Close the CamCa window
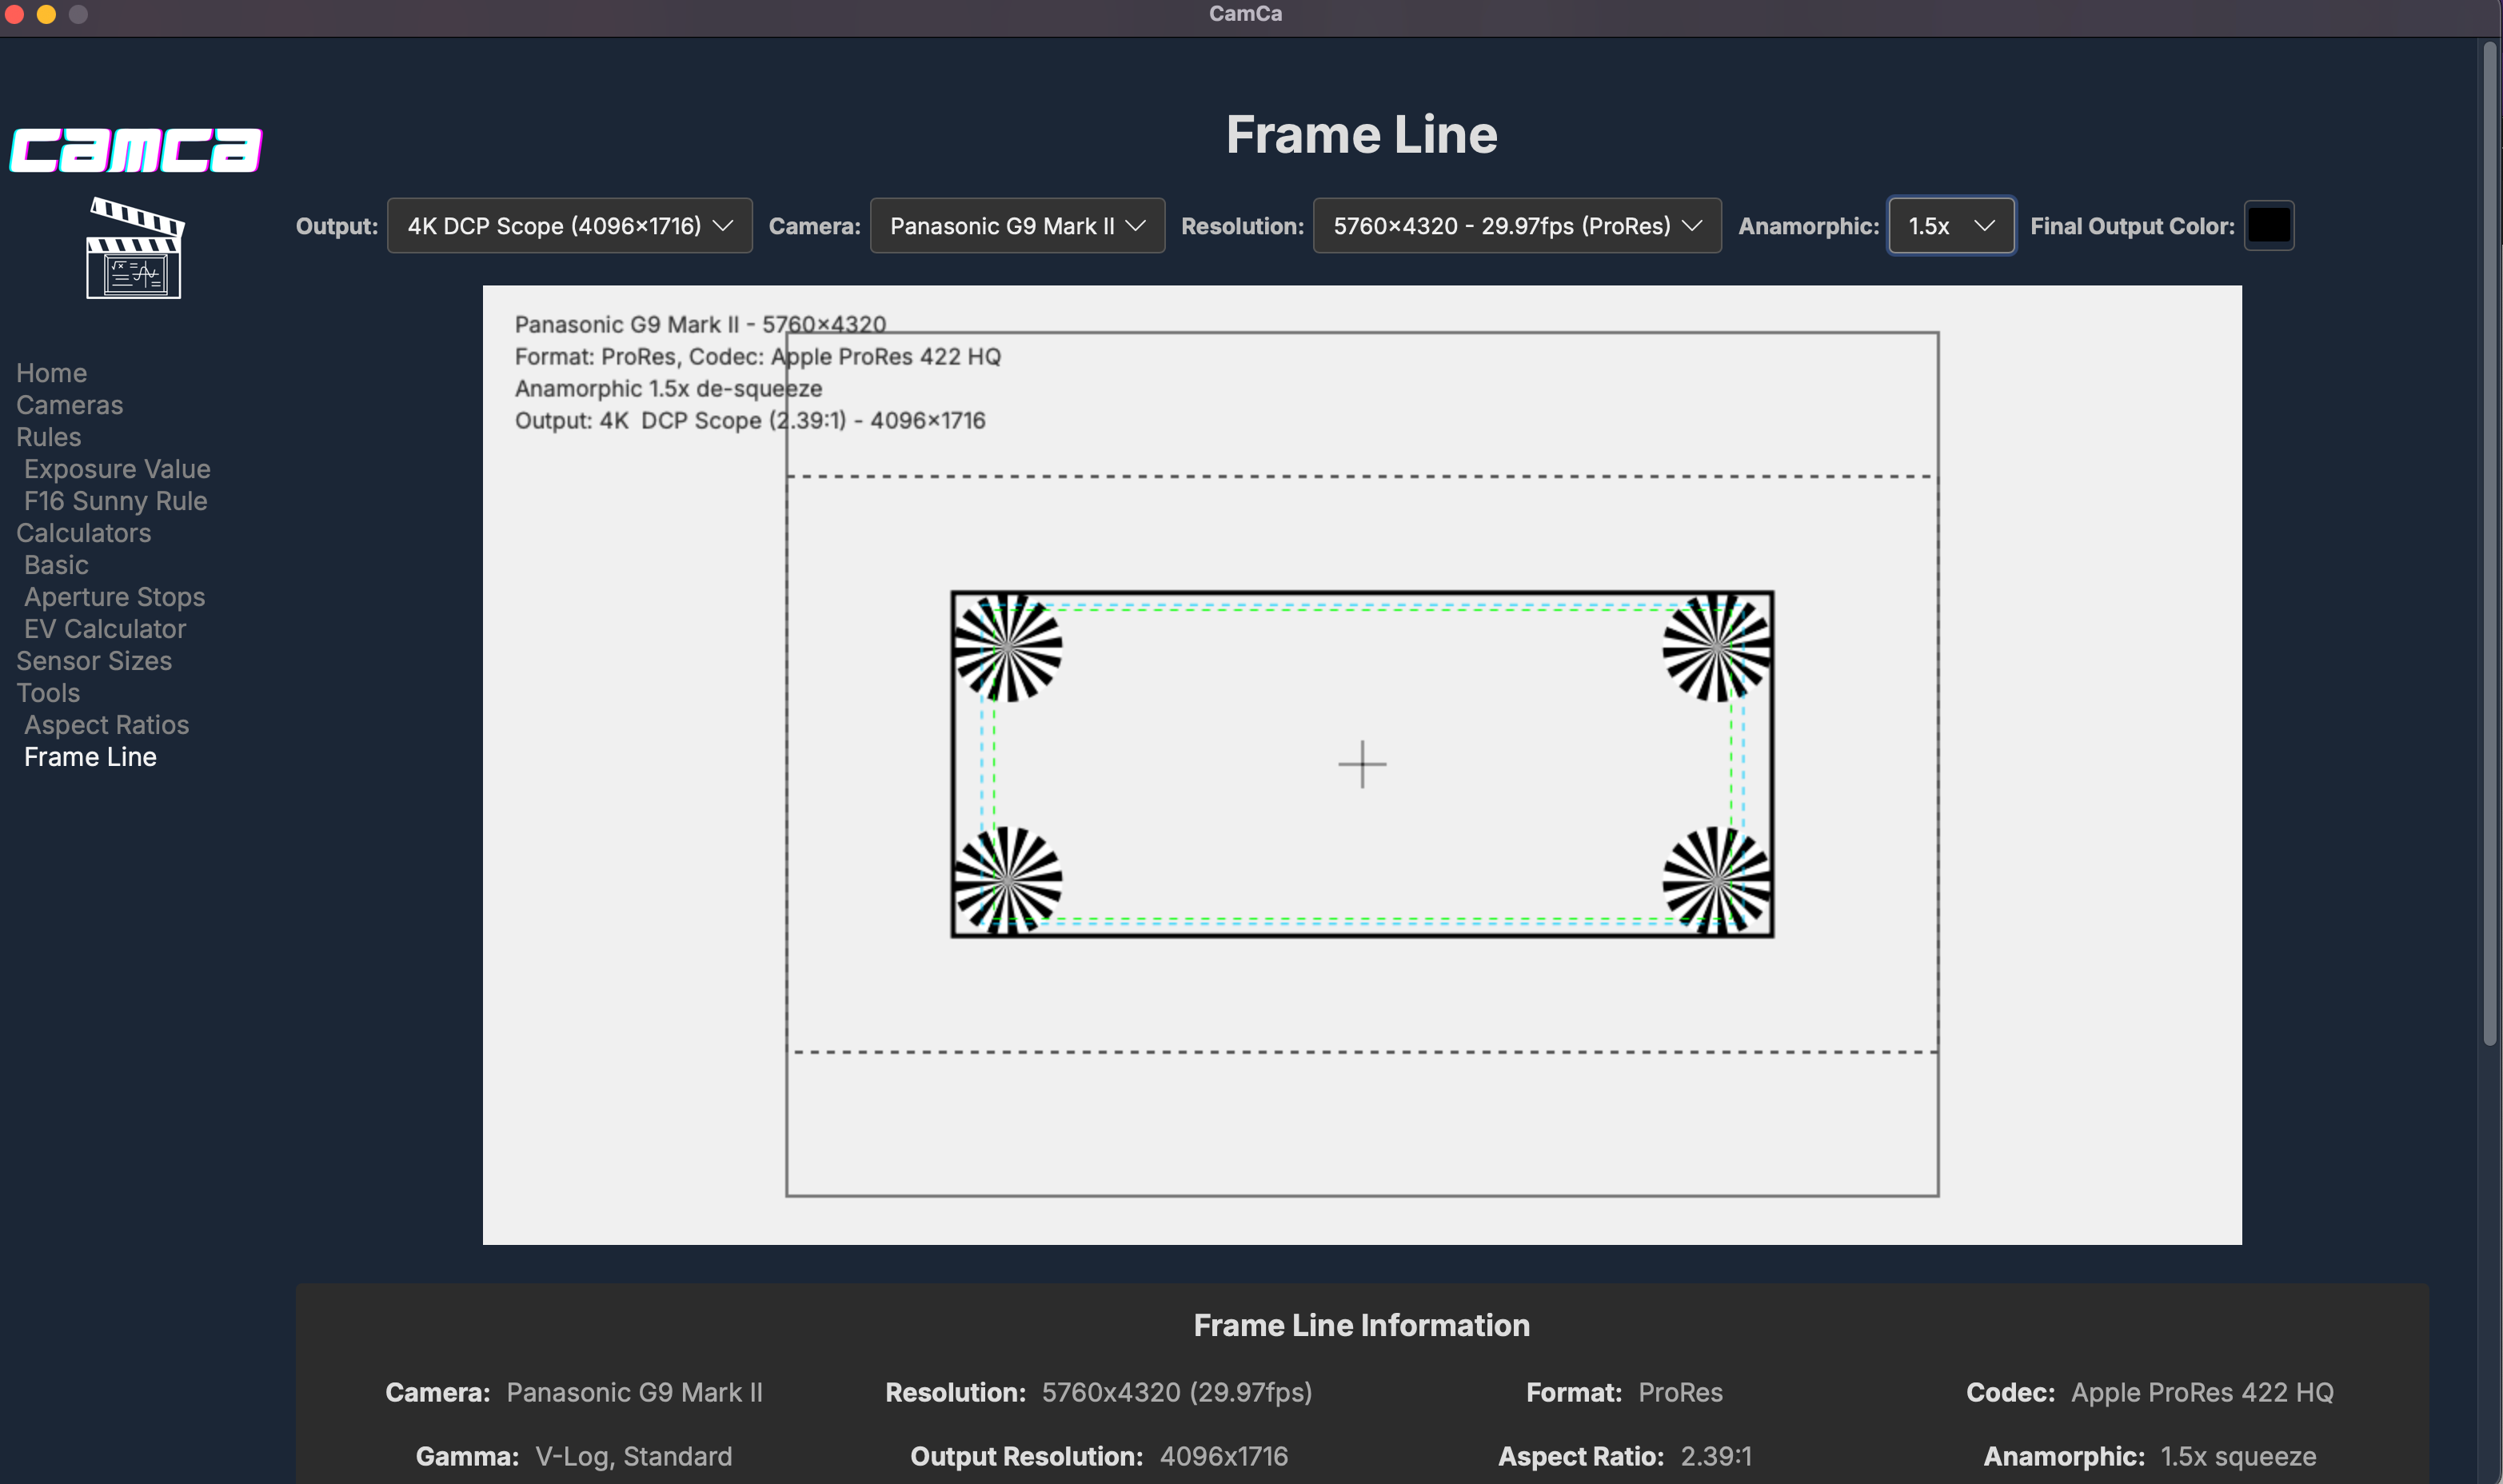The image size is (2503, 1484). pyautogui.click(x=15, y=14)
